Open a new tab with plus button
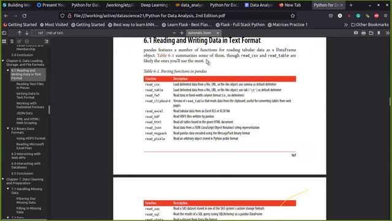 351,5
